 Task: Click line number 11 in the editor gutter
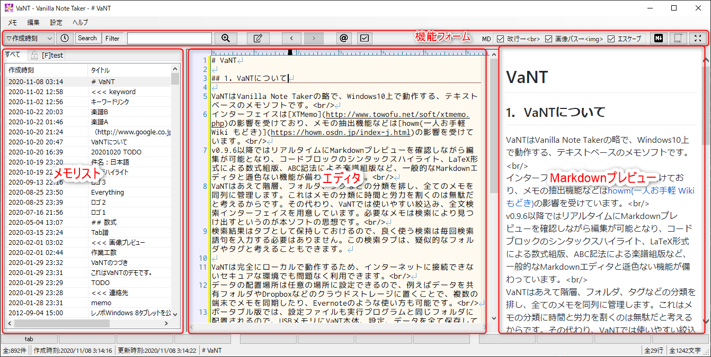click(x=203, y=267)
